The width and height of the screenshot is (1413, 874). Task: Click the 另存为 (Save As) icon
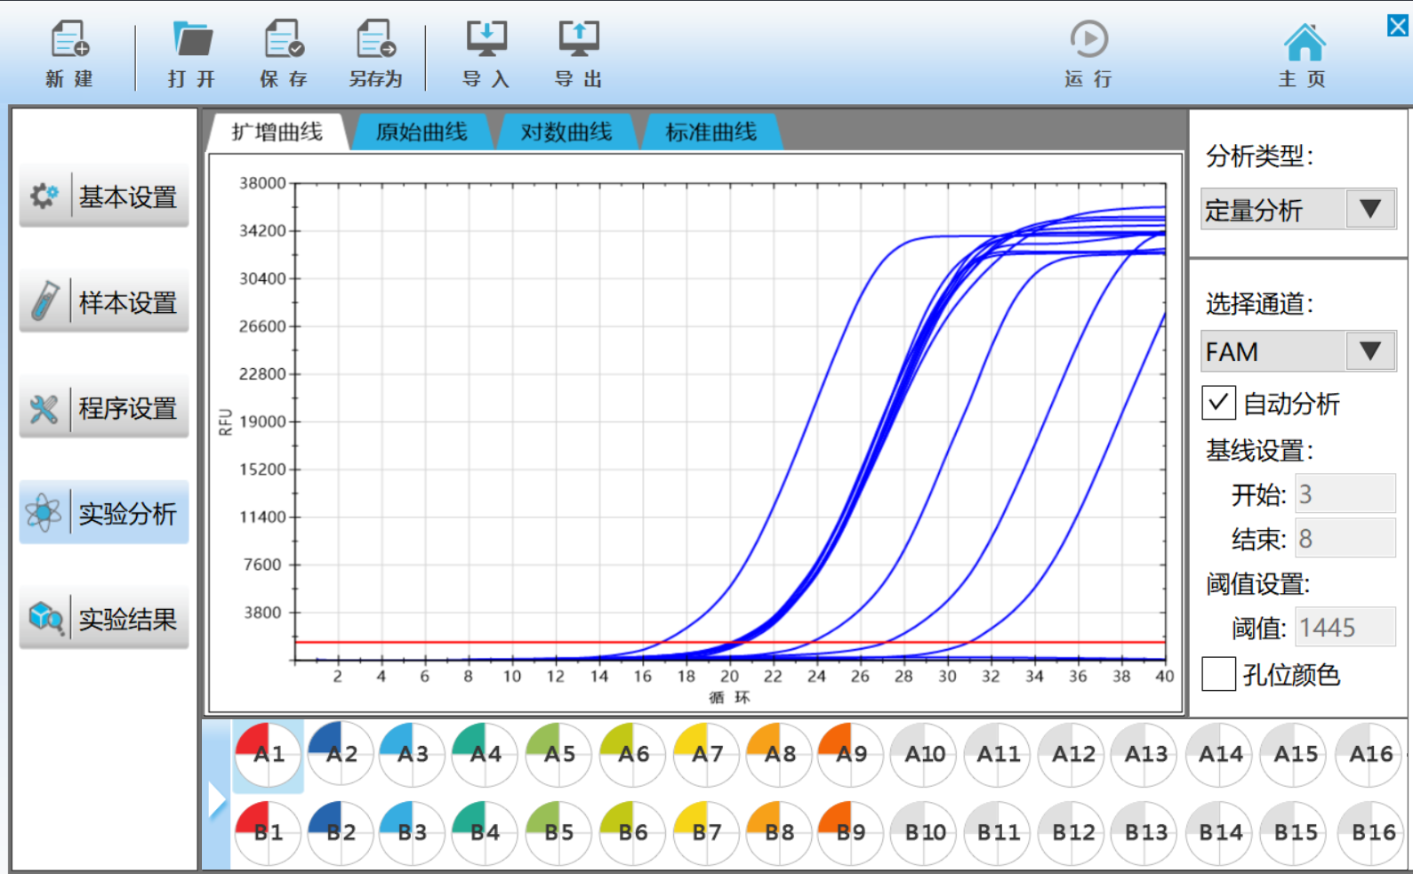point(375,41)
